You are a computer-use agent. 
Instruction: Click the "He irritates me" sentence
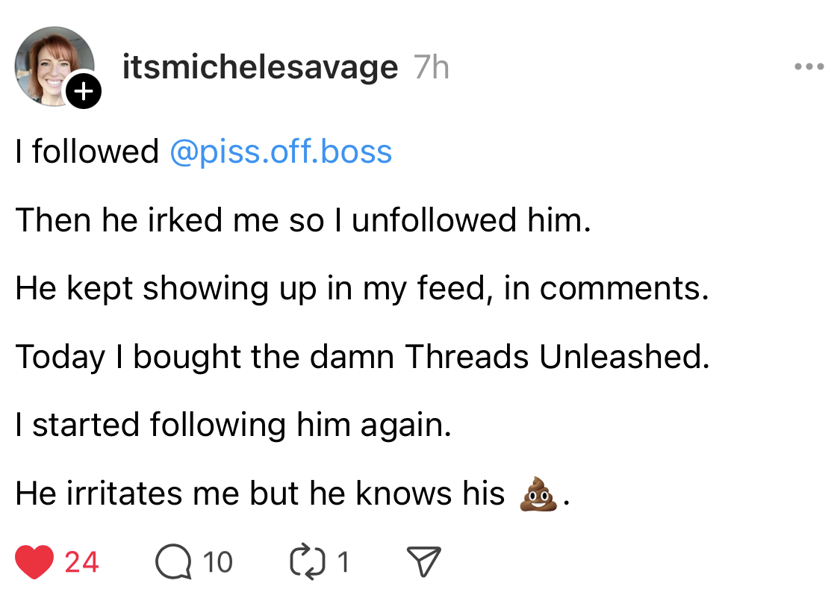(x=260, y=493)
